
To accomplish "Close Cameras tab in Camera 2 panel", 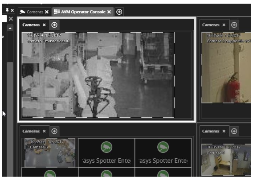I will pyautogui.click(x=224, y=25).
